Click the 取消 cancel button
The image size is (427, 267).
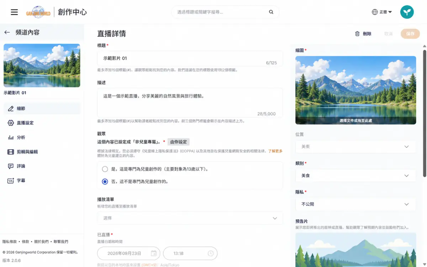(x=388, y=34)
